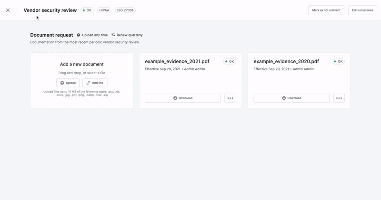Select the ISO 27001 tag
The width and height of the screenshot is (381, 200).
click(x=125, y=10)
